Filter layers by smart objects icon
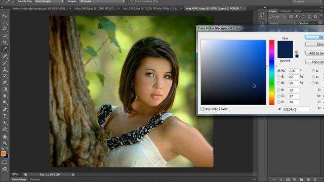This screenshot has width=324, height=182. pyautogui.click(x=315, y=17)
